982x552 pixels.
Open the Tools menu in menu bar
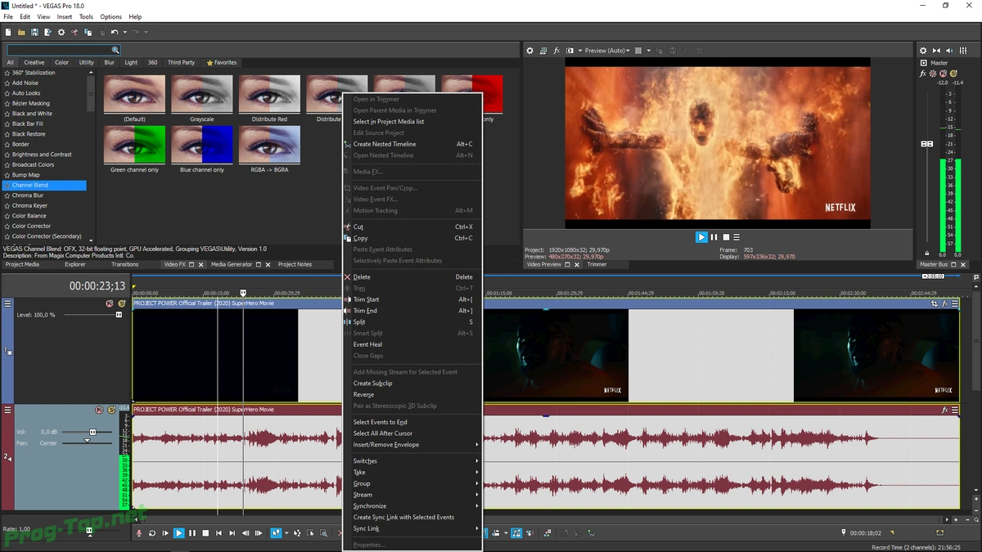pos(86,16)
